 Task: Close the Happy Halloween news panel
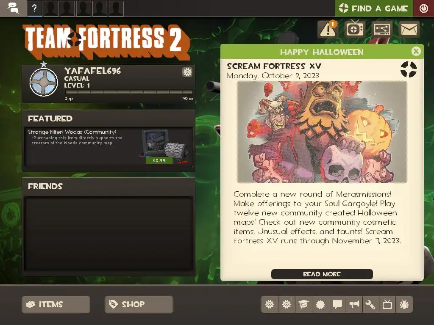pyautogui.click(x=416, y=51)
